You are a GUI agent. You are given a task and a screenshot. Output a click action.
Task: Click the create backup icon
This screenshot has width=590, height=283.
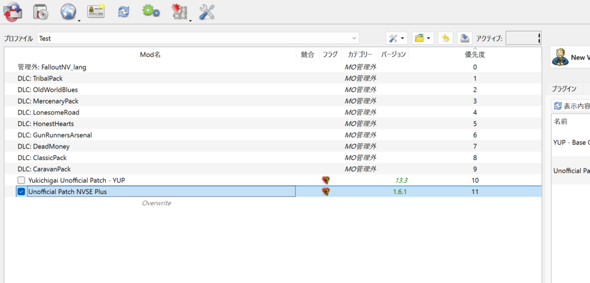(465, 39)
